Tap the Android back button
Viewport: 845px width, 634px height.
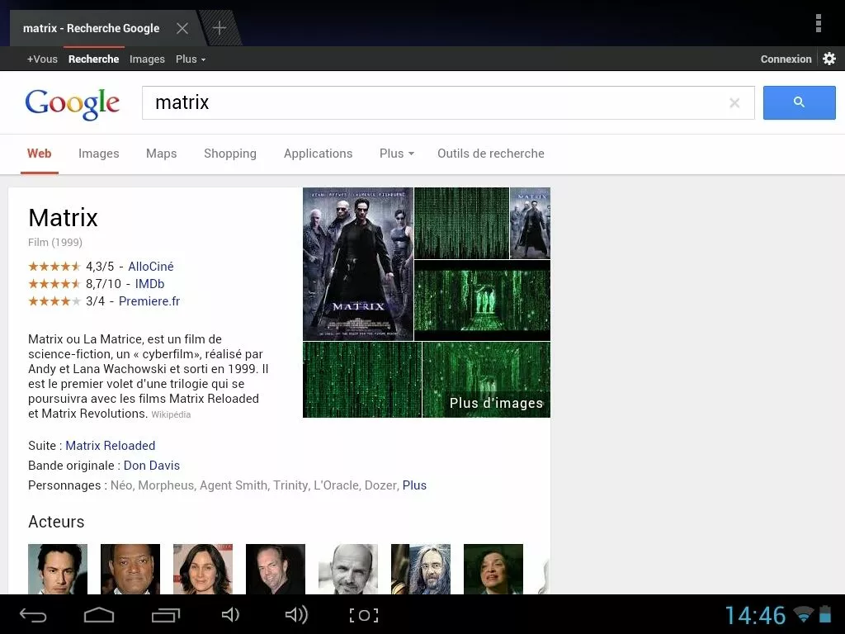[x=33, y=614]
